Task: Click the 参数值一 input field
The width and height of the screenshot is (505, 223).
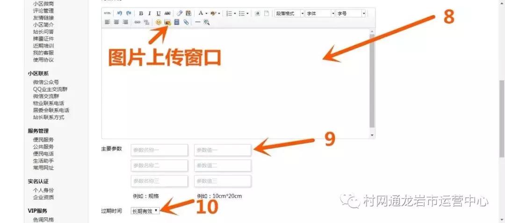Action: (x=223, y=150)
